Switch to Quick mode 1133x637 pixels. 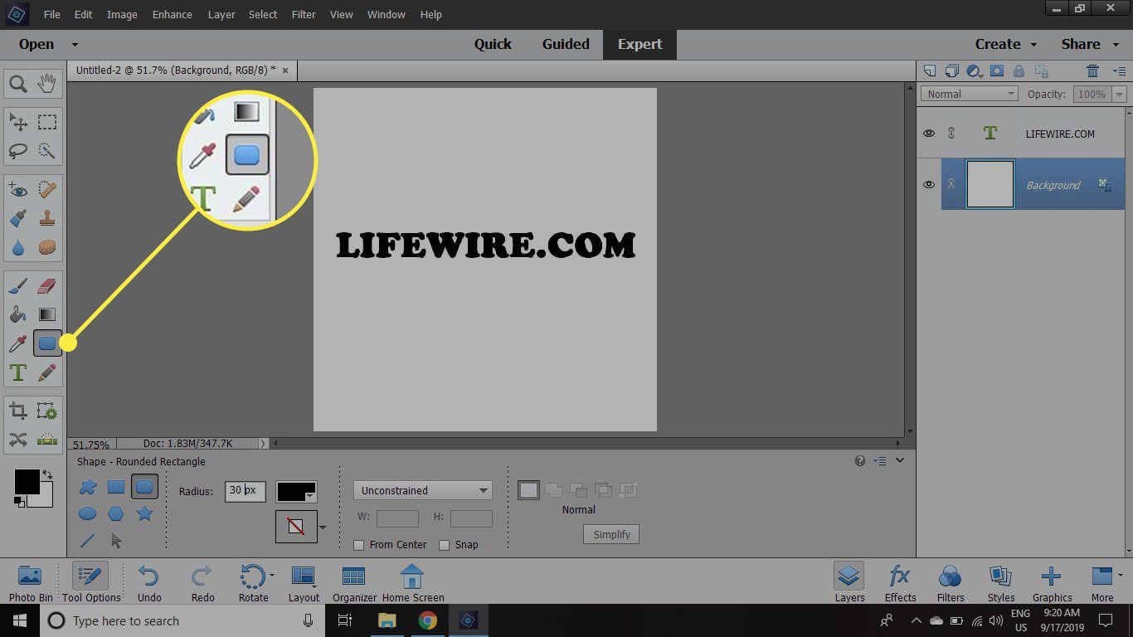pos(493,45)
